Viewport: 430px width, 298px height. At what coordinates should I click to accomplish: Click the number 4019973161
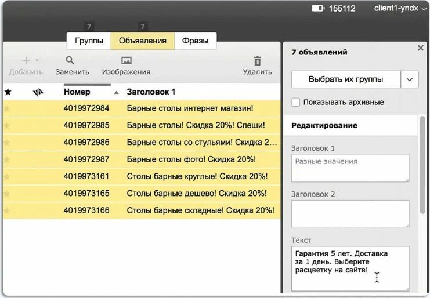coord(86,176)
